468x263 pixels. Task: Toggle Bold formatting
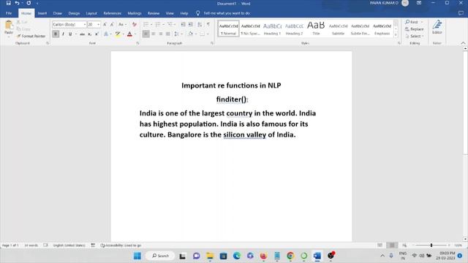(56, 34)
